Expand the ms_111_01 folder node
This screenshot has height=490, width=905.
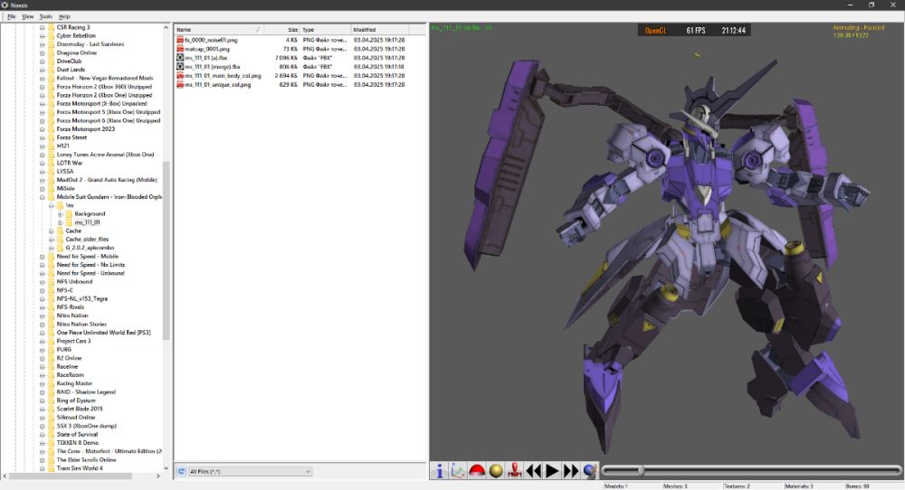pyautogui.click(x=60, y=222)
